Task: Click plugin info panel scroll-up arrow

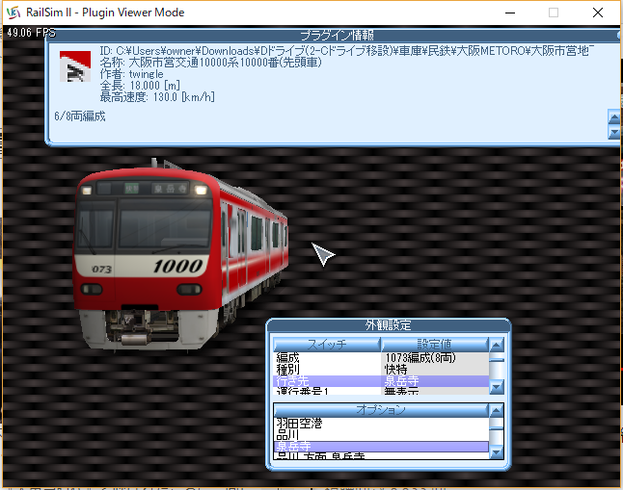Action: pyautogui.click(x=614, y=117)
